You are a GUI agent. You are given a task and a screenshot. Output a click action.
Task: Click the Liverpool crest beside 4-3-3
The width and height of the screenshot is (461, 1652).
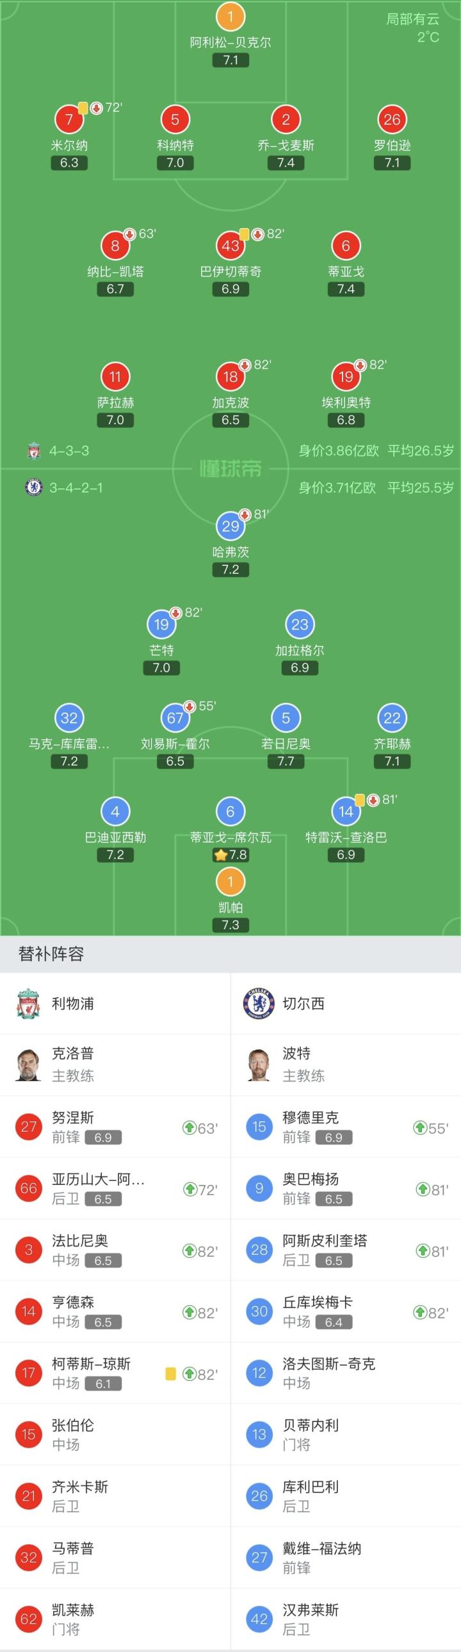(x=34, y=451)
